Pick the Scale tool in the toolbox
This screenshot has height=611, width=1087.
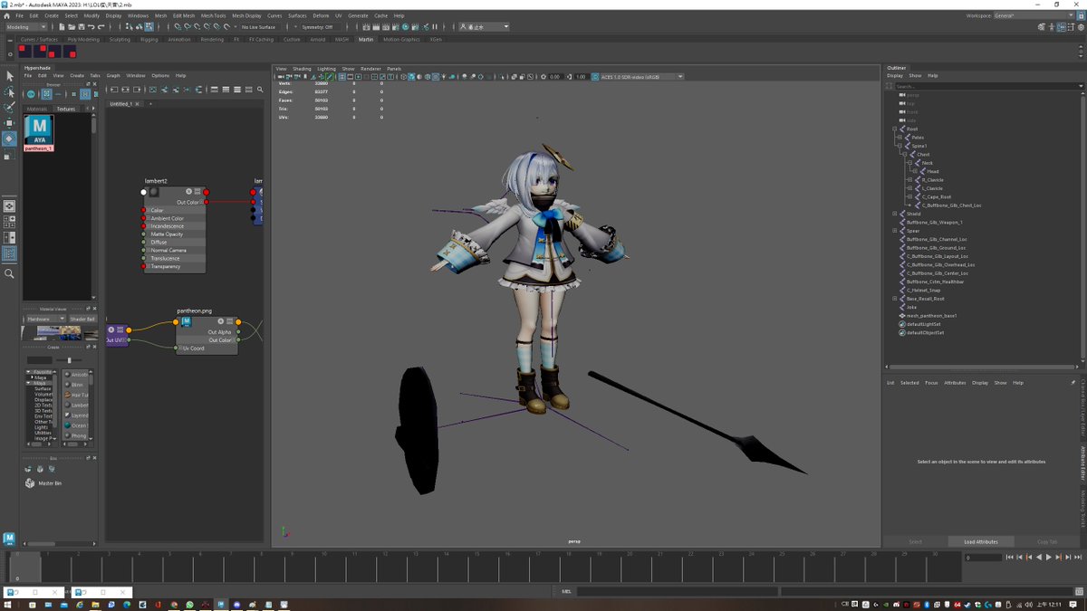9,155
